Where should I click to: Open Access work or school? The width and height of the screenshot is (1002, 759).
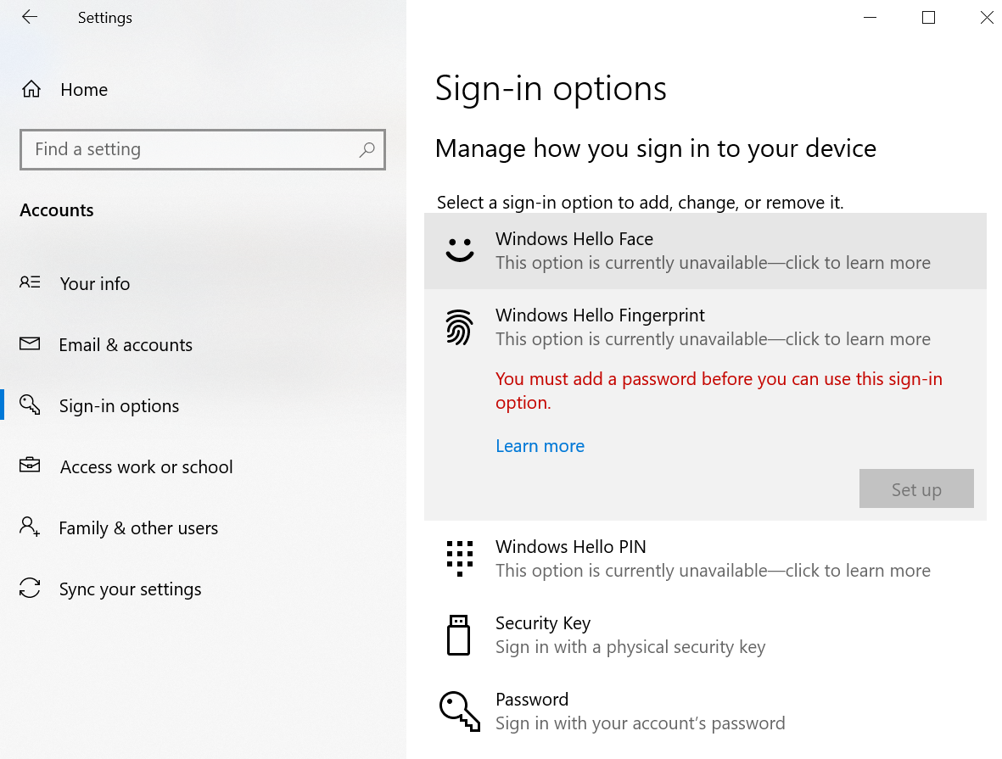(204, 466)
